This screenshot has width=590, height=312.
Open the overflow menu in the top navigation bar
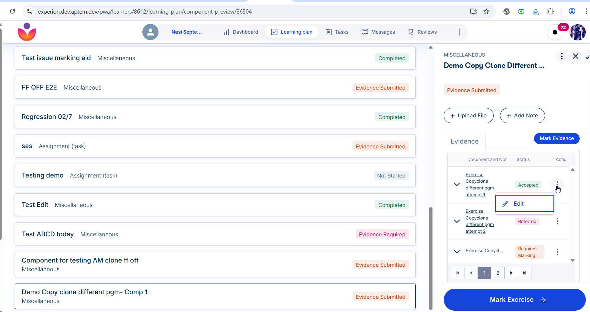[x=459, y=32]
